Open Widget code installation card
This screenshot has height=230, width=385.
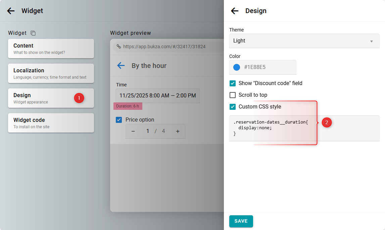click(x=51, y=123)
